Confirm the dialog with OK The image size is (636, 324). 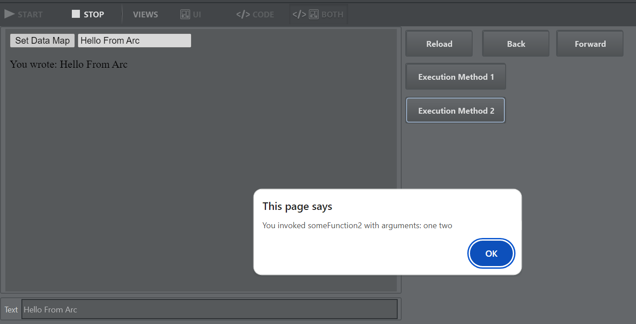491,254
